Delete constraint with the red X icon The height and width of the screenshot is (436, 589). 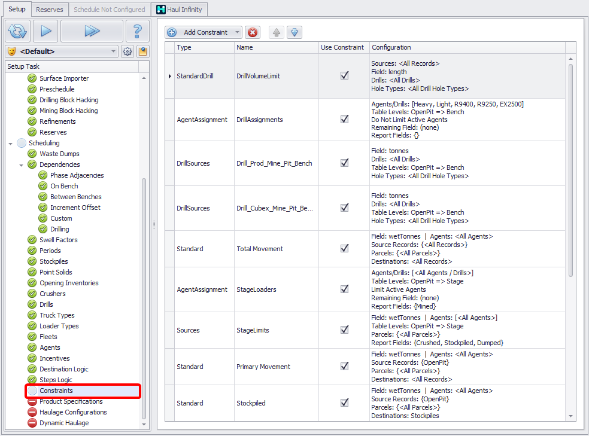(x=253, y=32)
